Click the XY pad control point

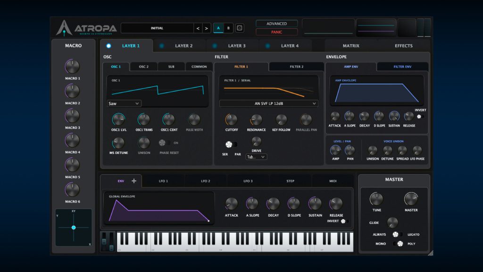(74, 228)
